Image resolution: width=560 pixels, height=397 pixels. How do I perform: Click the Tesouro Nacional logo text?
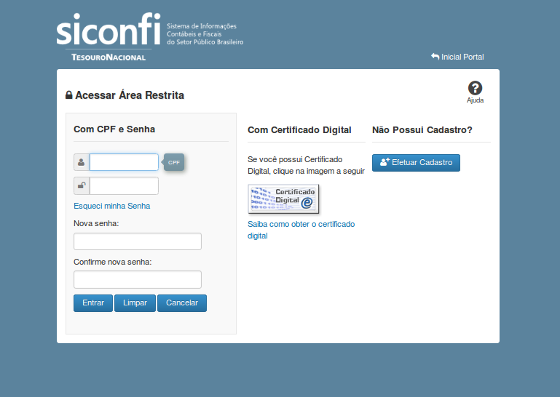point(109,57)
